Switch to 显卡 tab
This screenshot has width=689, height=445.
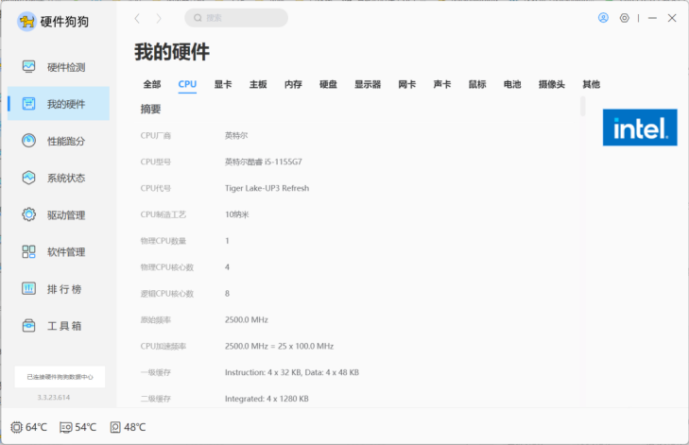click(x=223, y=84)
